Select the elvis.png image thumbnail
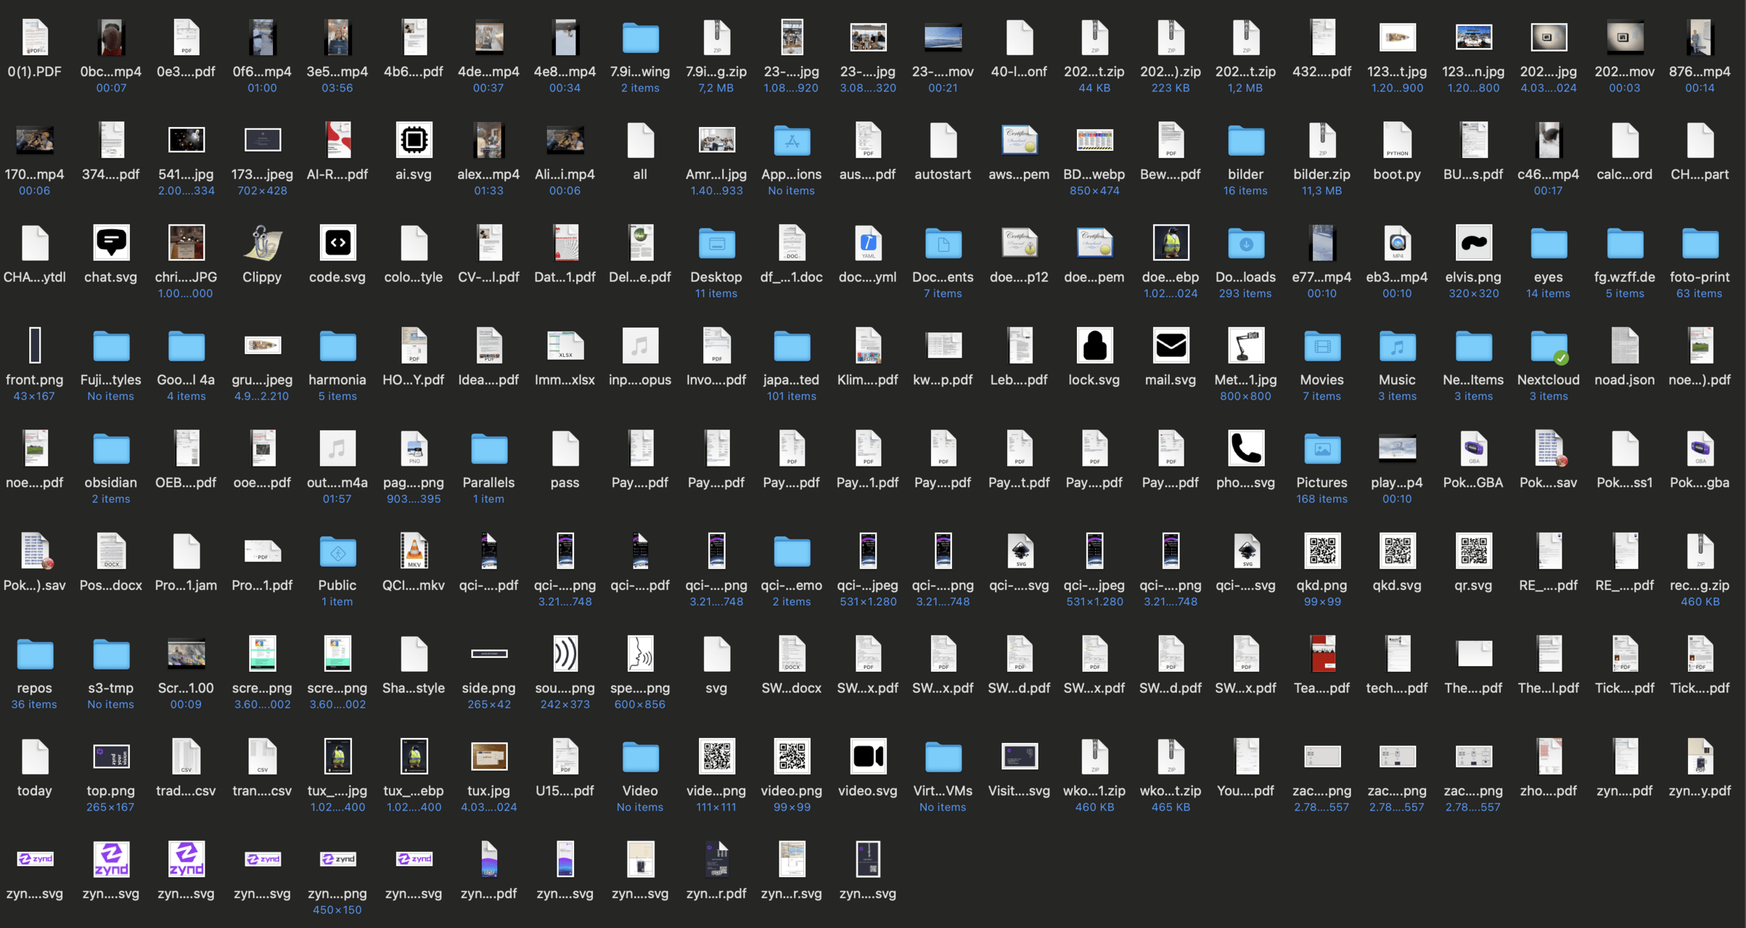 click(1473, 244)
